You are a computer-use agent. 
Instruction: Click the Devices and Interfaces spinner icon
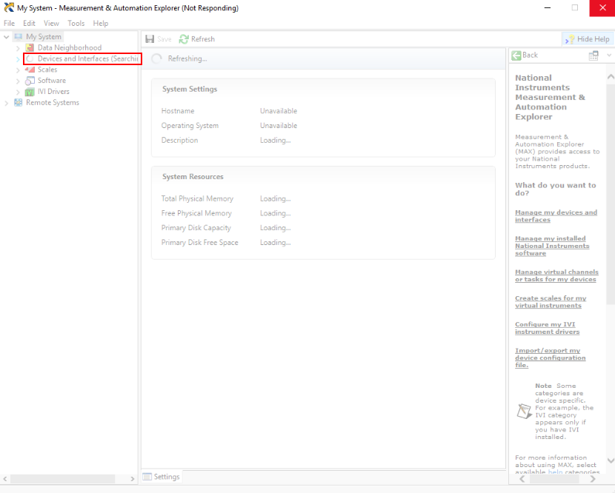click(30, 58)
